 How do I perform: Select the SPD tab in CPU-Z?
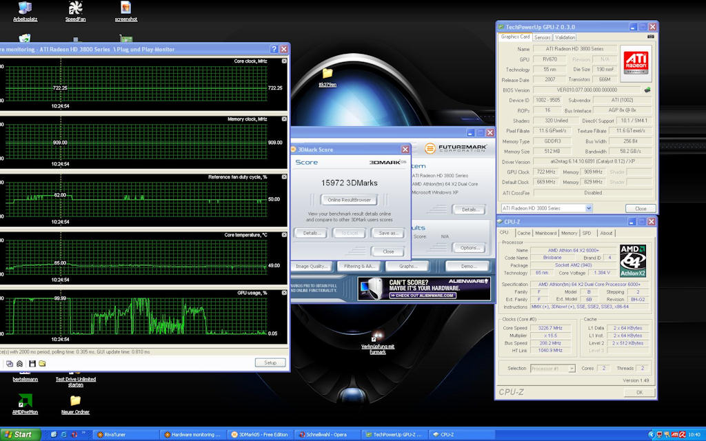[x=586, y=233]
